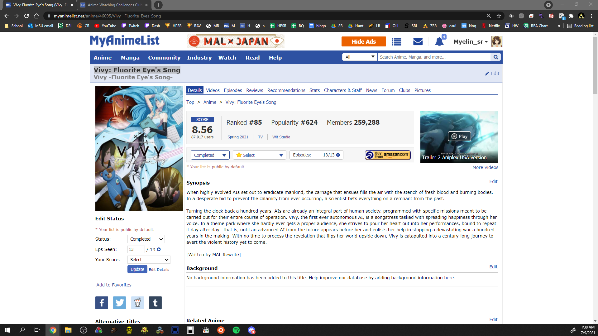Click the Vivy anime cover image
This screenshot has width=598, height=336.
pos(139,148)
